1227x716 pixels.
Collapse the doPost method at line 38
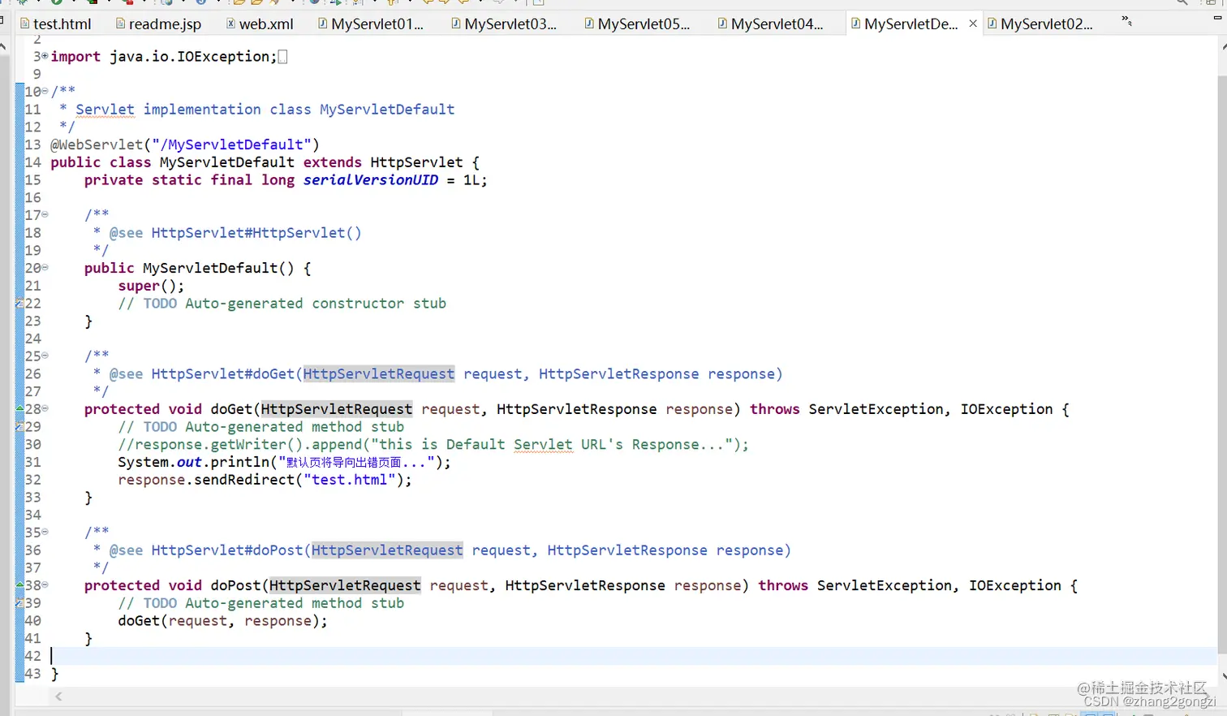(45, 584)
